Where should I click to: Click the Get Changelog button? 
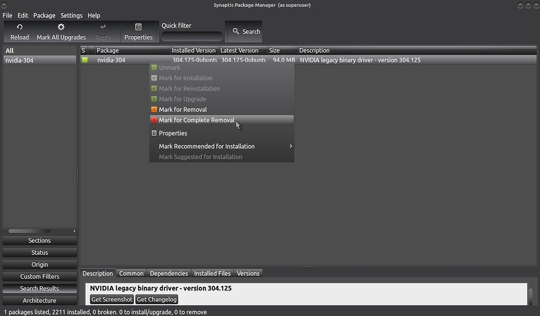[157, 299]
